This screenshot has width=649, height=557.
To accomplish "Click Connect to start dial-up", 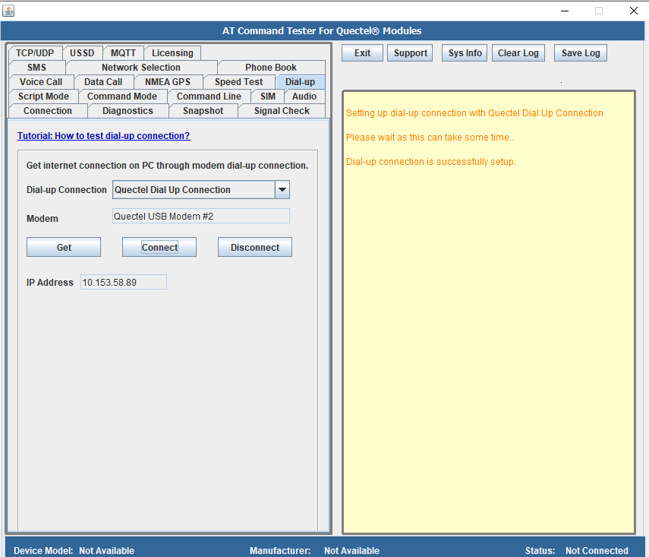I will 159,248.
